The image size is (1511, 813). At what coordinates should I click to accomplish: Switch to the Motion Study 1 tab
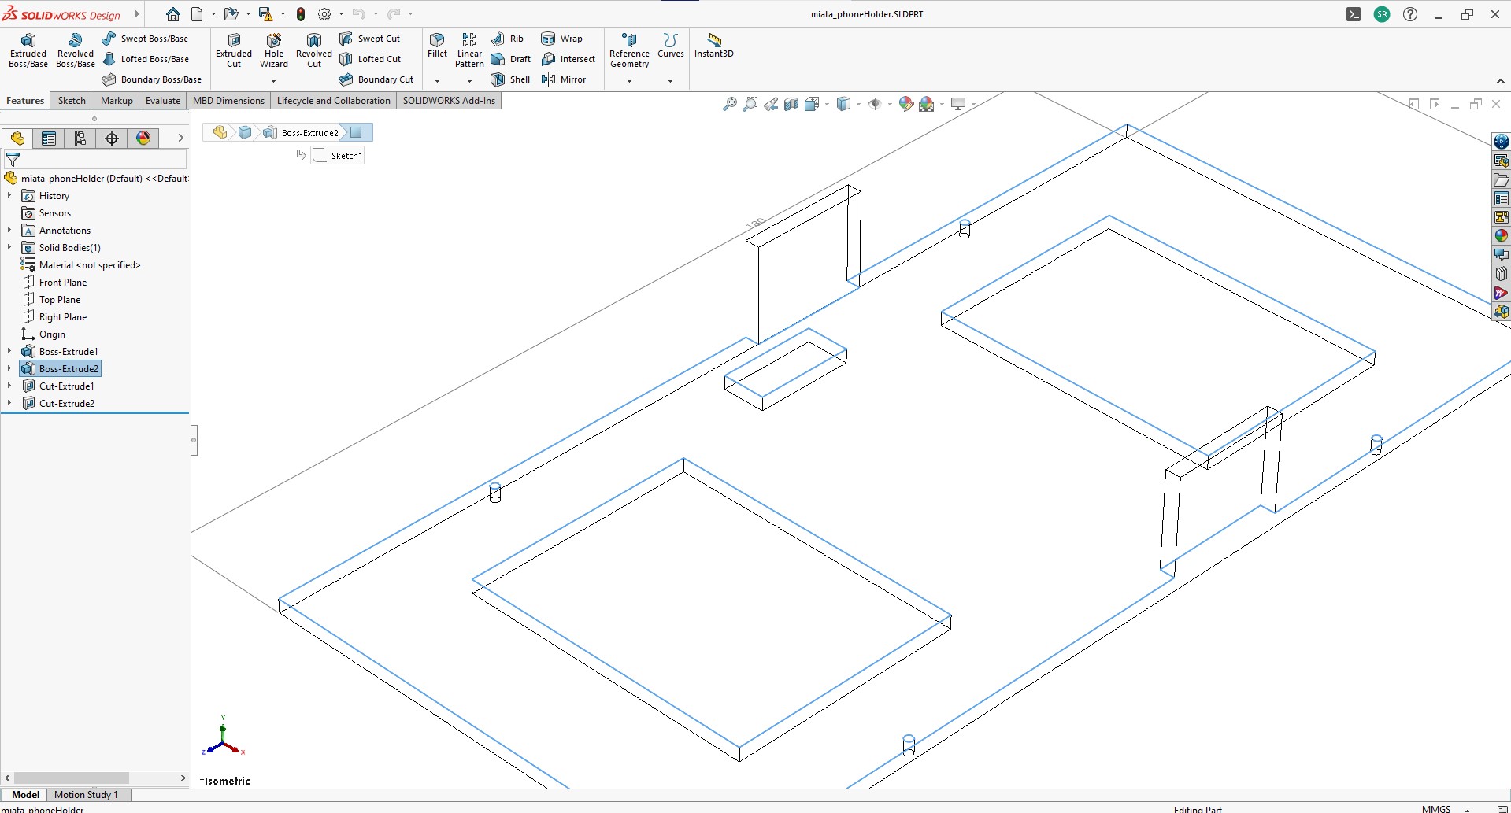(86, 795)
